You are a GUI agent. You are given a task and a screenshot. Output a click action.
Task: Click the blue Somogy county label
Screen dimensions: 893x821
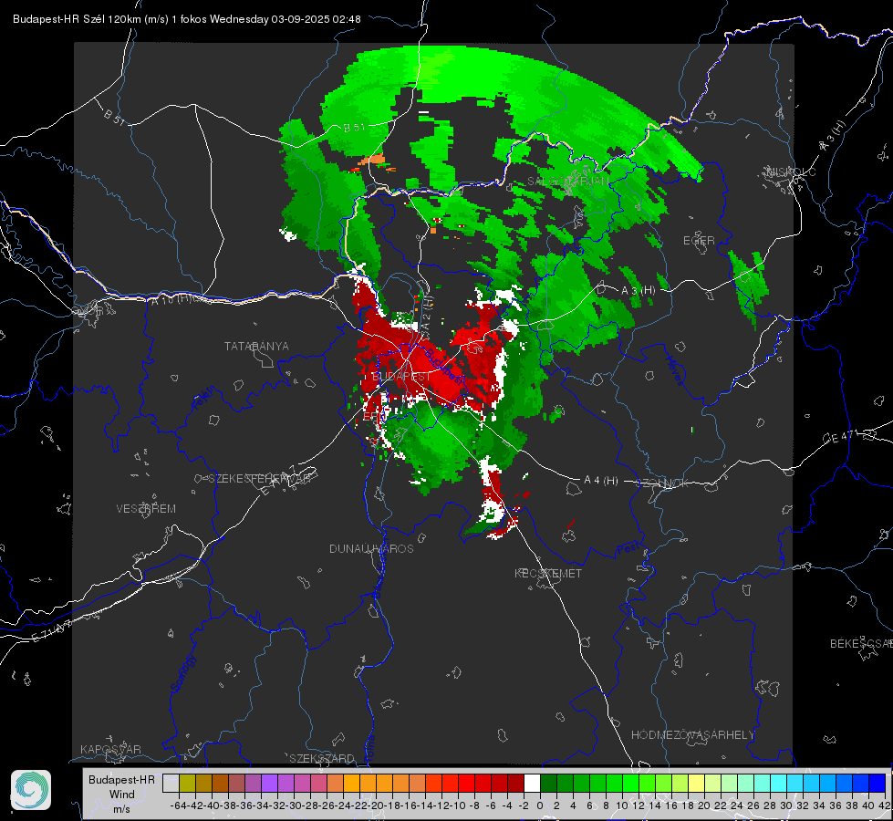tap(182, 673)
